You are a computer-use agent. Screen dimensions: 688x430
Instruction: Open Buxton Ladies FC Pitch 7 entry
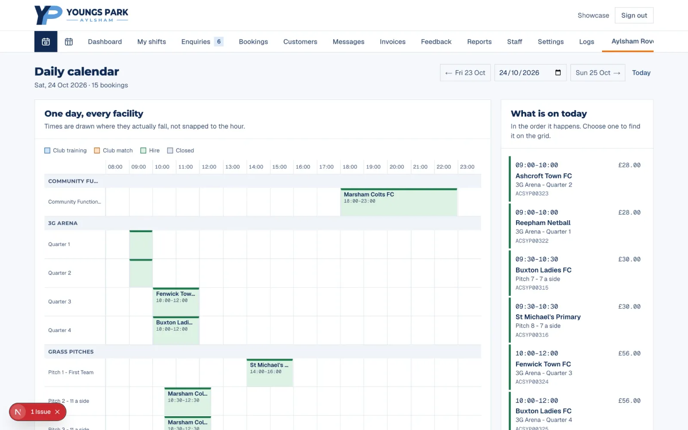tap(577, 273)
